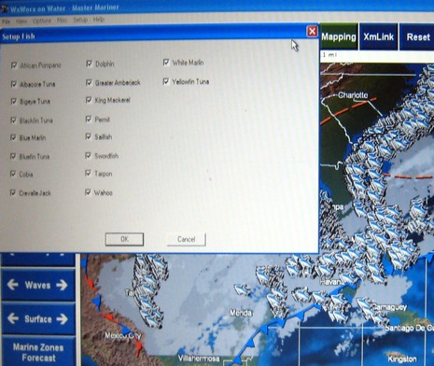This screenshot has width=434, height=366.
Task: Open the Misc menu
Action: pyautogui.click(x=62, y=20)
